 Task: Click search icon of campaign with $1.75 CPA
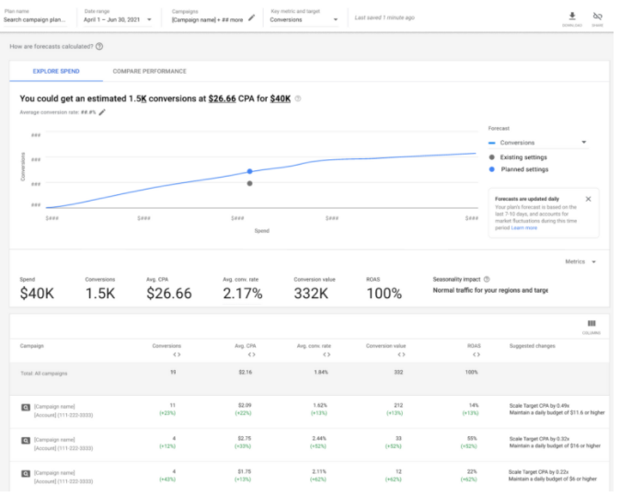(x=26, y=473)
